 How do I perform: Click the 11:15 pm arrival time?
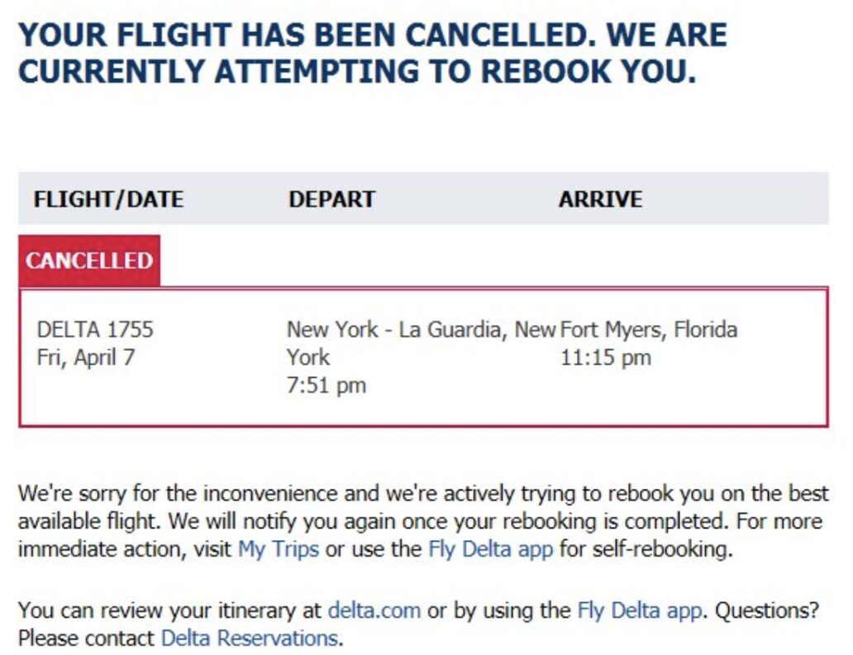(x=606, y=358)
